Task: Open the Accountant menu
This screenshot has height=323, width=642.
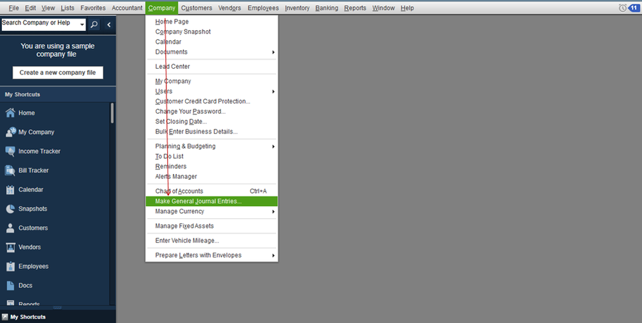Action: [127, 8]
